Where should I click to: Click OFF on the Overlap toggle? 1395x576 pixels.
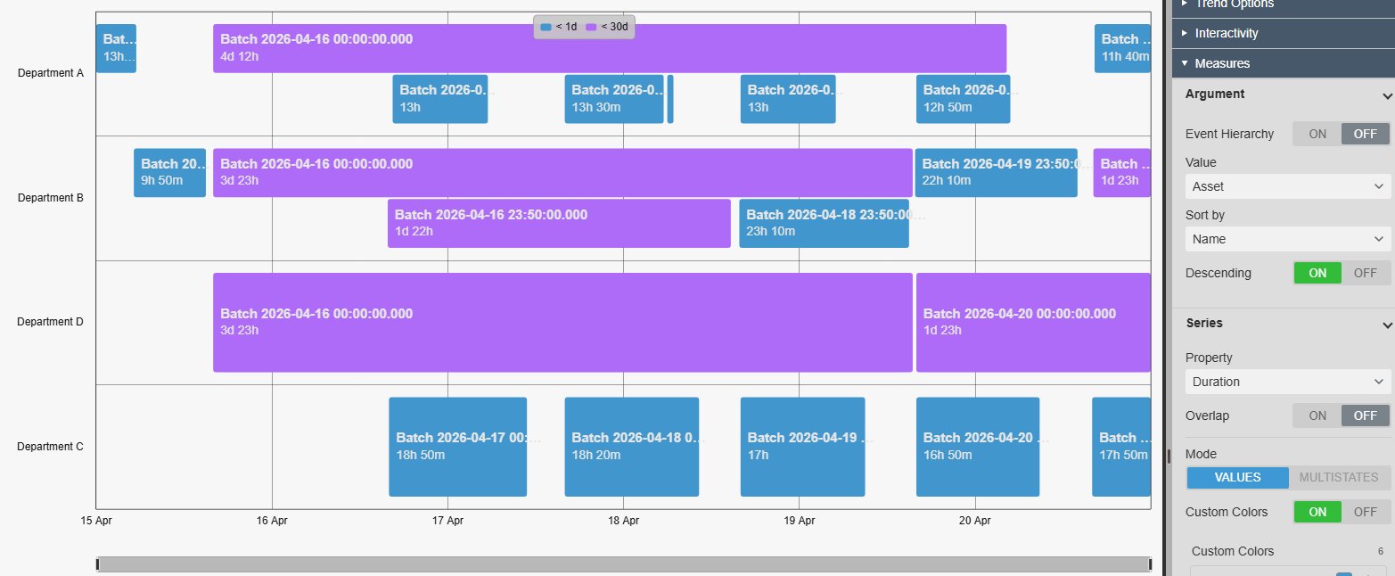click(x=1366, y=416)
